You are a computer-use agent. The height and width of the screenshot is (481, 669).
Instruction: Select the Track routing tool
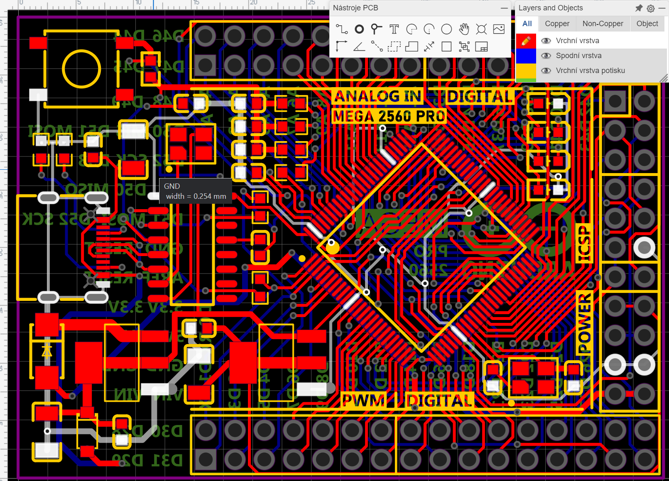[342, 29]
